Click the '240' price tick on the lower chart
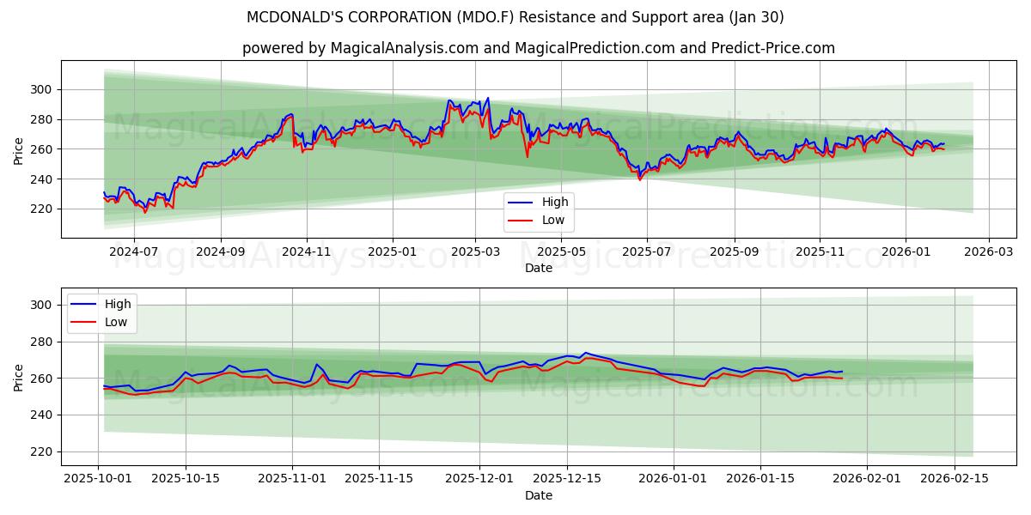 point(43,415)
